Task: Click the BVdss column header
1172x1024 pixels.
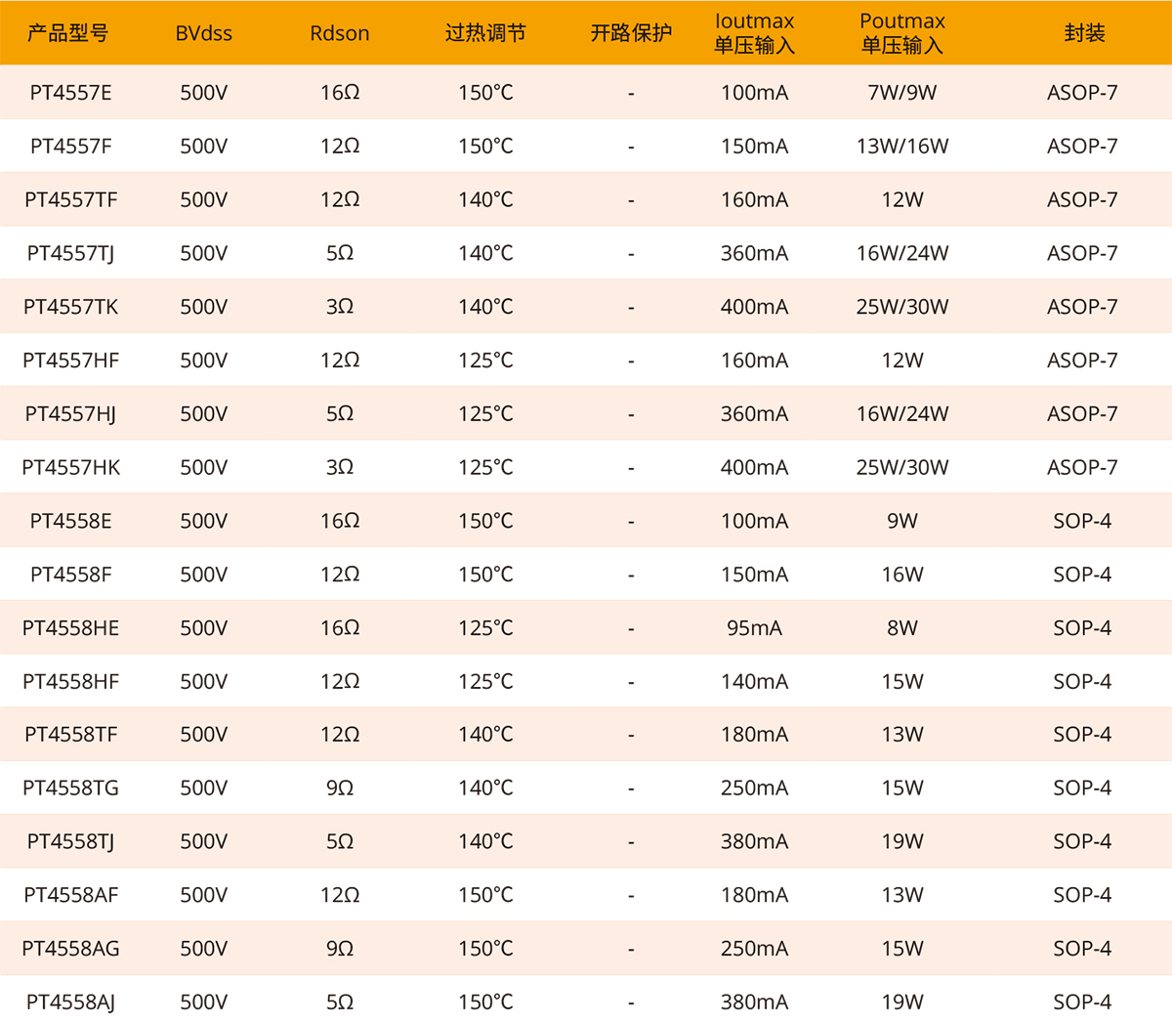Action: [203, 33]
